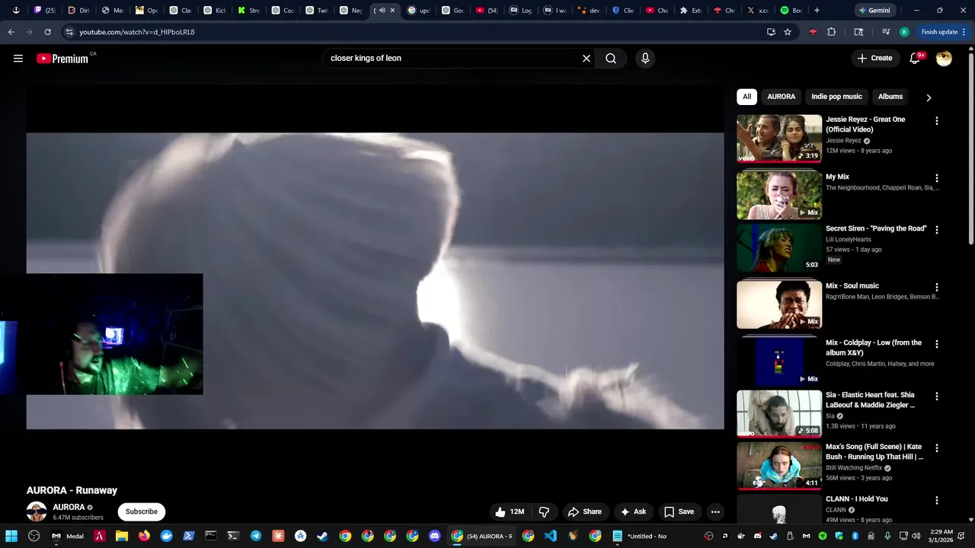Save video to playlist
Screen dimensions: 975x548
coord(679,511)
